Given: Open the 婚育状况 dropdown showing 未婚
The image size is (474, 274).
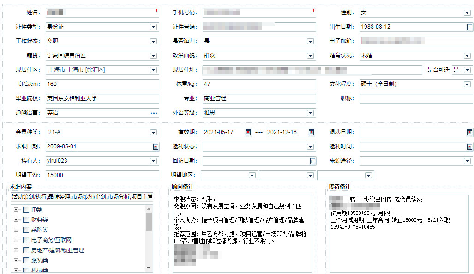Looking at the screenshot, I should (x=467, y=56).
